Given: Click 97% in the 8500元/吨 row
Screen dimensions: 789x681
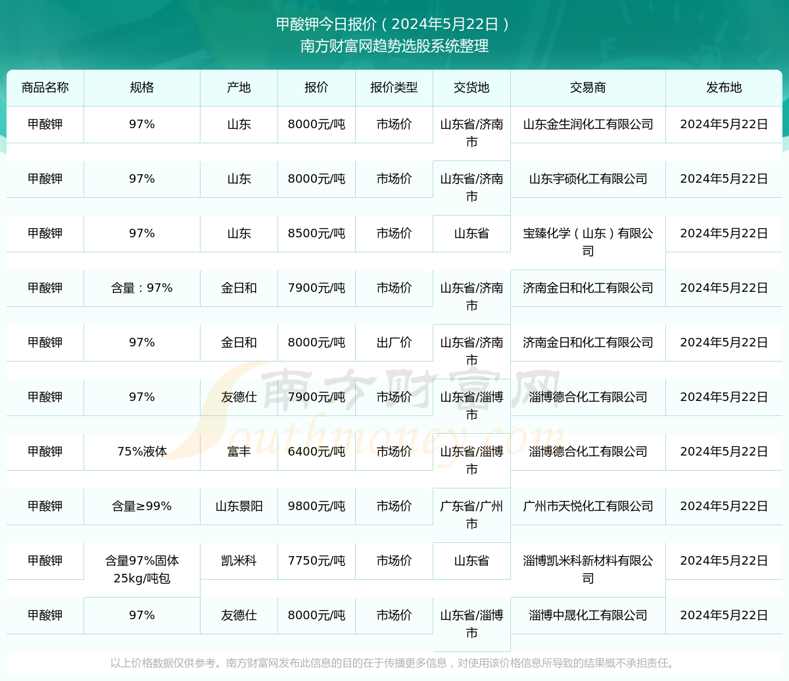Looking at the screenshot, I should pos(142,233).
